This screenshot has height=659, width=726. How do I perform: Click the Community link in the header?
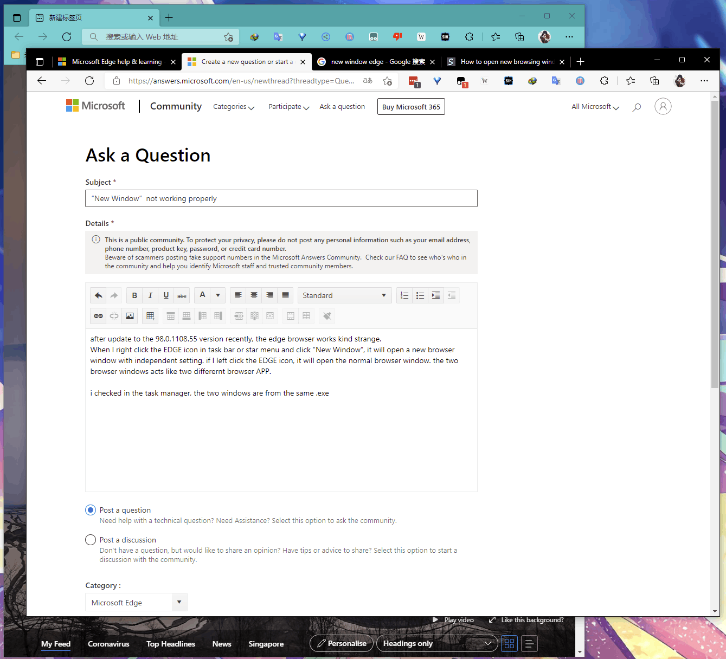[176, 106]
